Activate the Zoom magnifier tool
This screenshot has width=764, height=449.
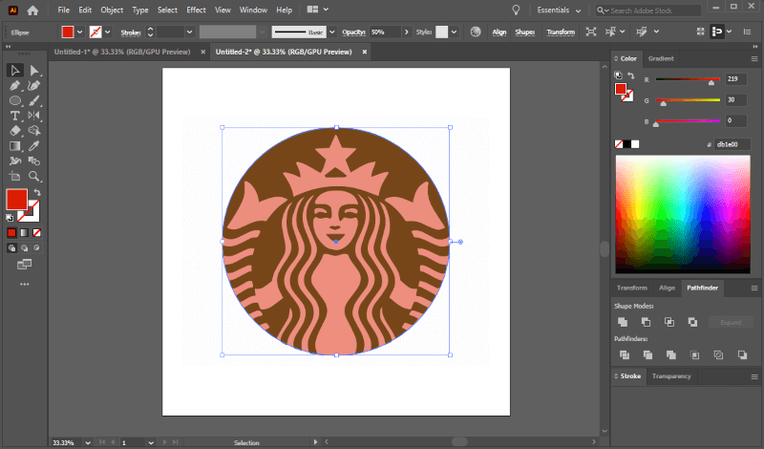click(x=34, y=176)
